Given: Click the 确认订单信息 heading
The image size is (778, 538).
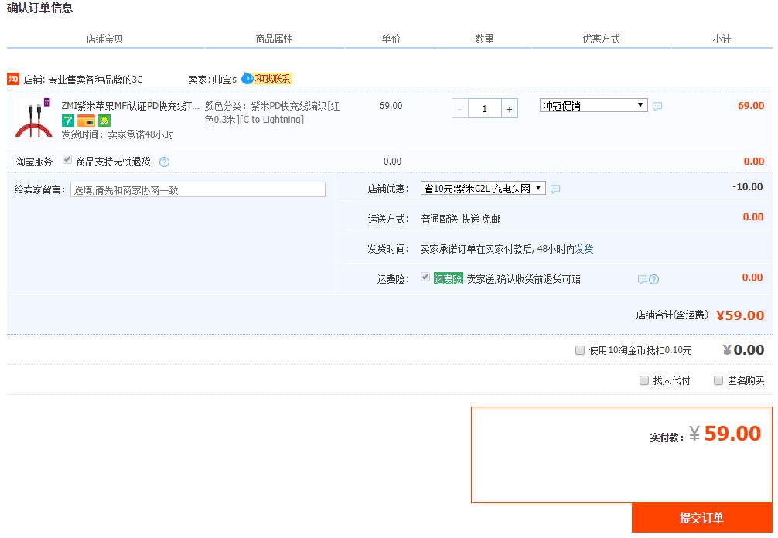Looking at the screenshot, I should pos(39,8).
